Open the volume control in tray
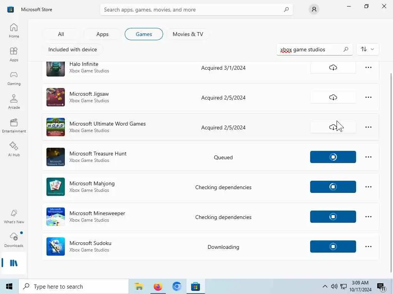The image size is (393, 294). click(334, 286)
